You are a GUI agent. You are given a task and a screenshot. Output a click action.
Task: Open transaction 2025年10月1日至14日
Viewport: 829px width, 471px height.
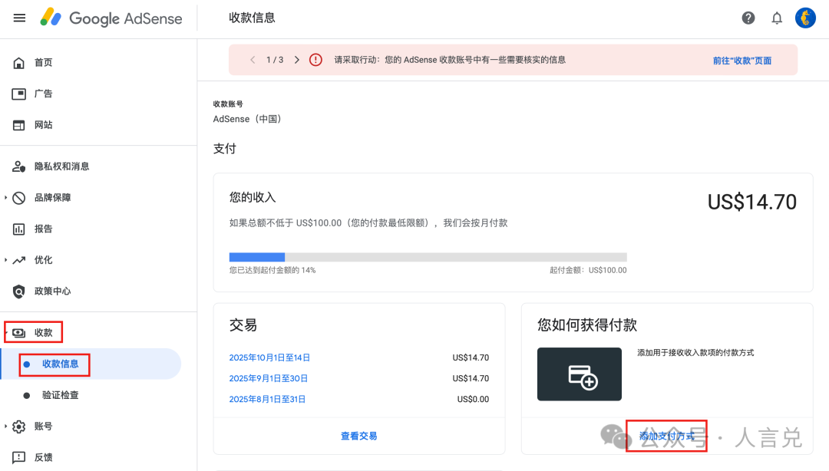pyautogui.click(x=269, y=358)
